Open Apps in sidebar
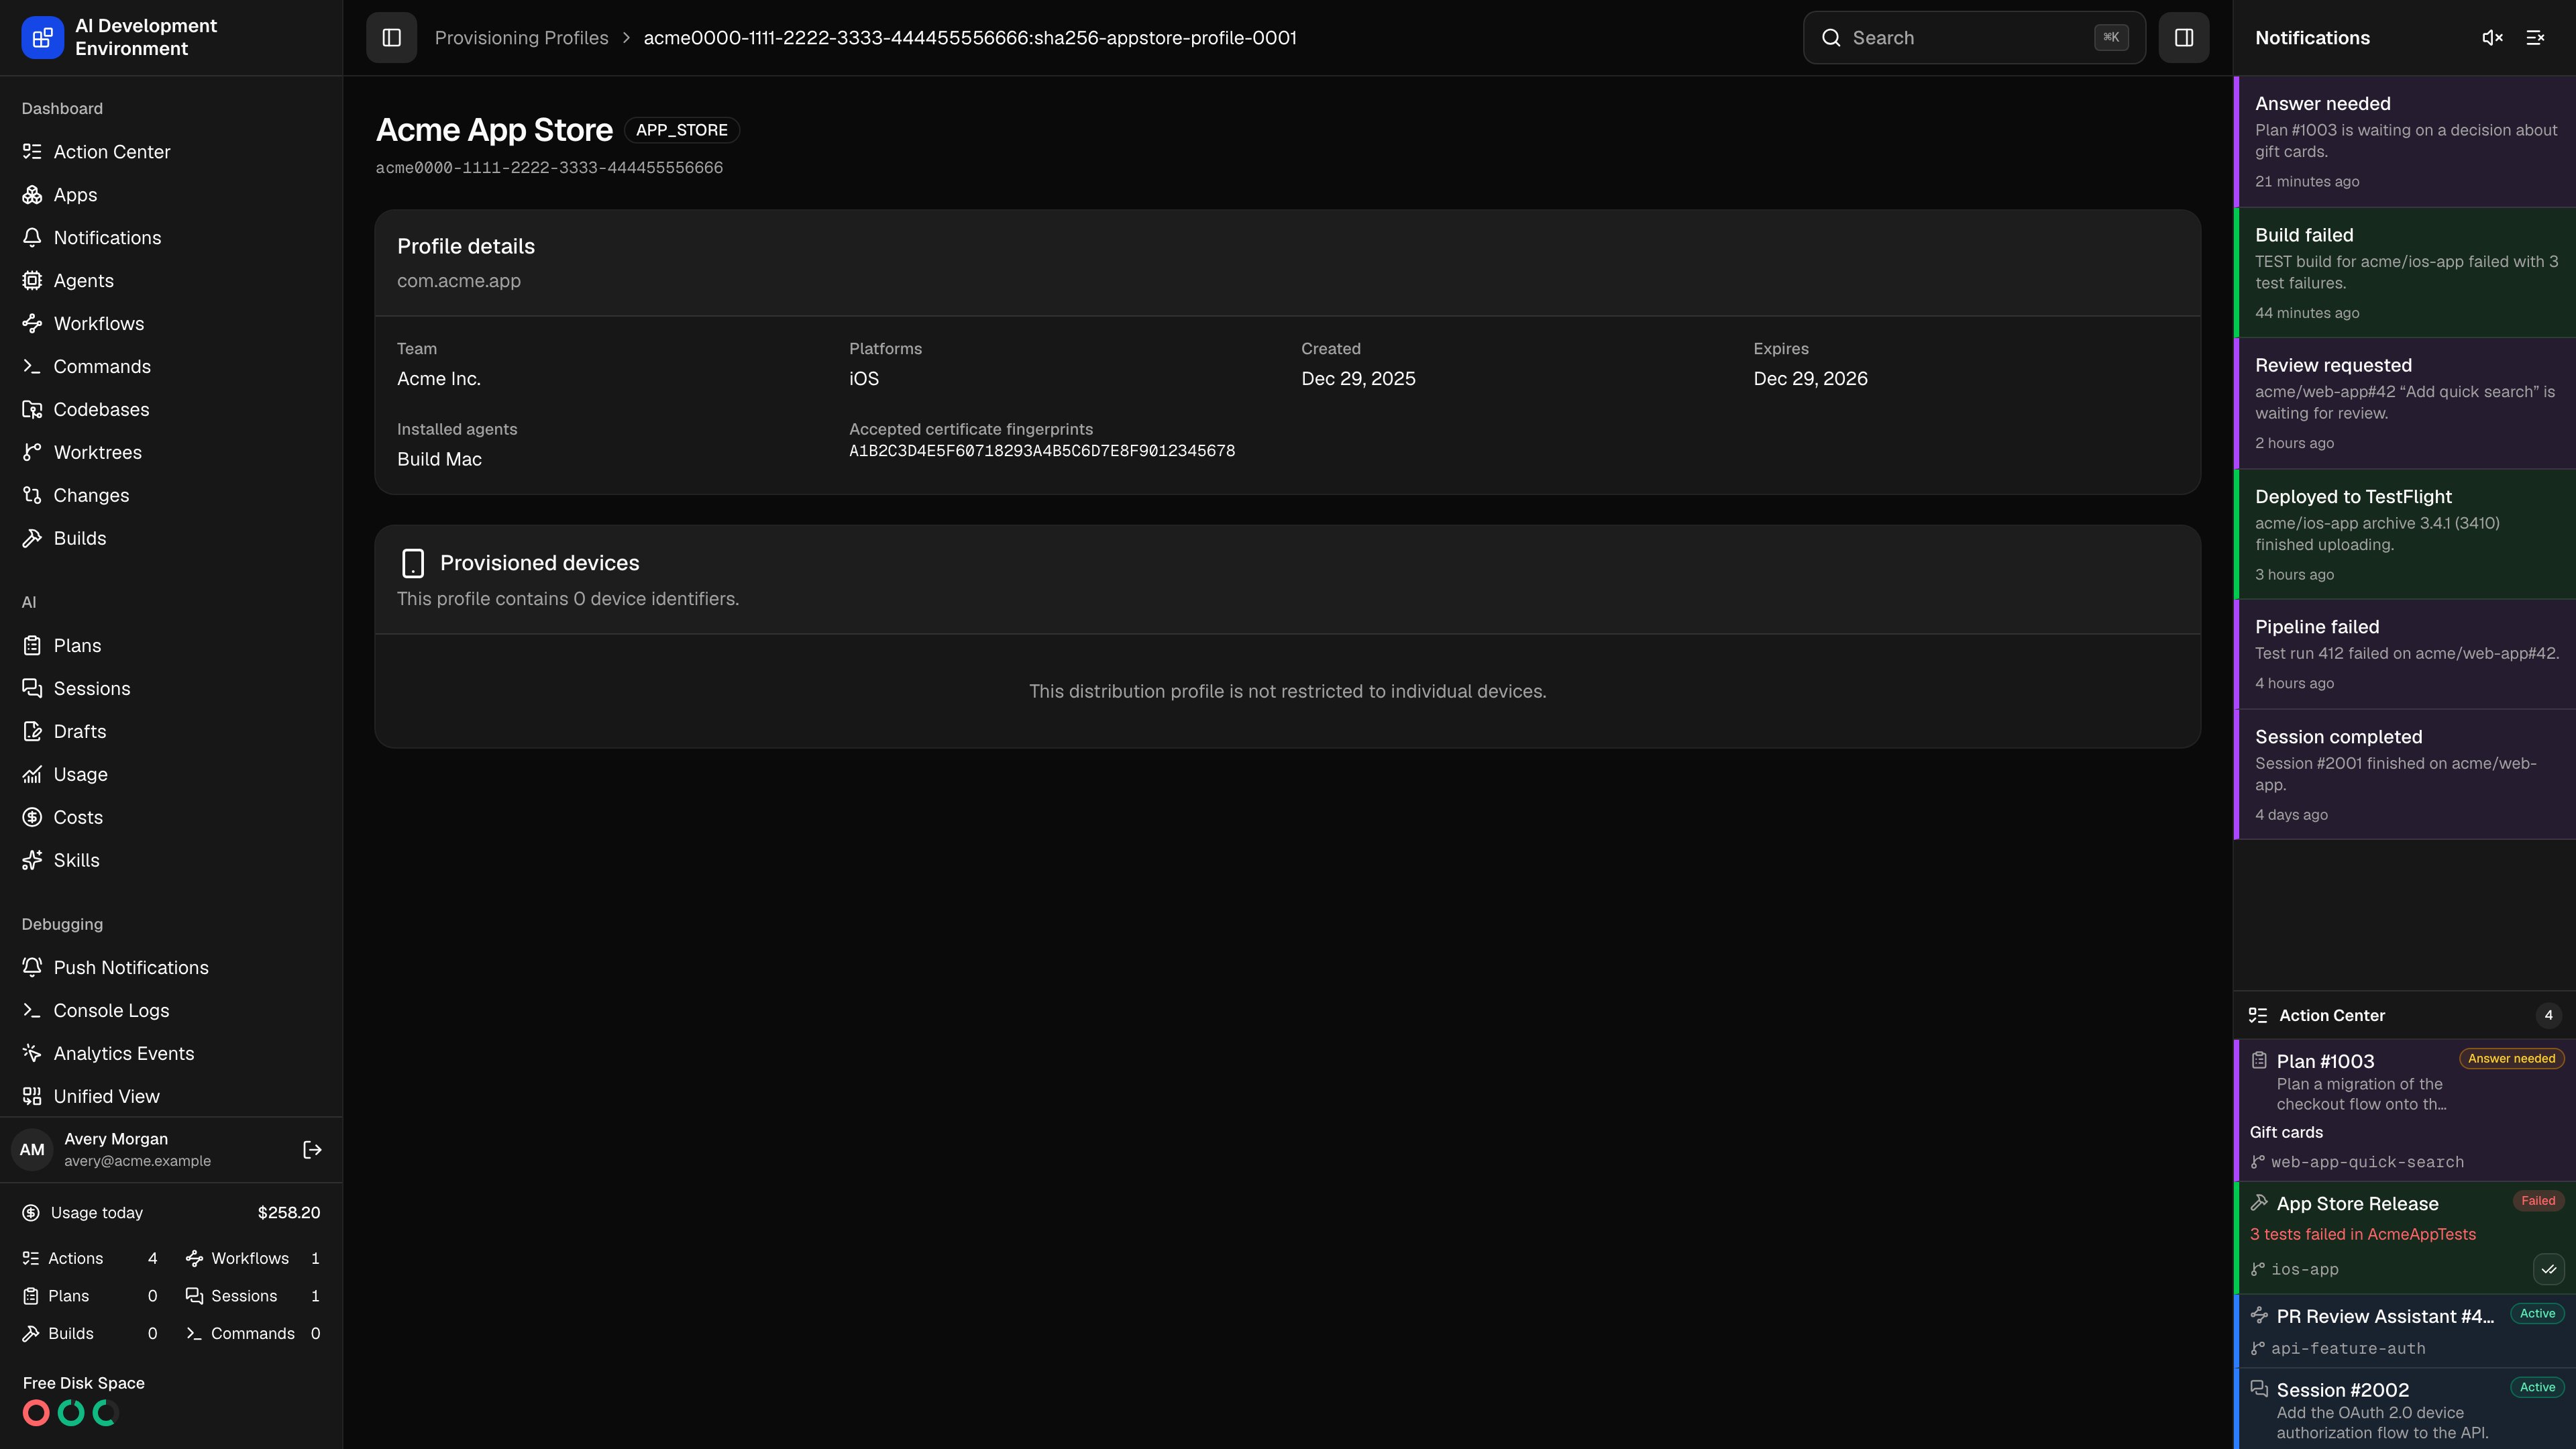 click(x=171, y=195)
